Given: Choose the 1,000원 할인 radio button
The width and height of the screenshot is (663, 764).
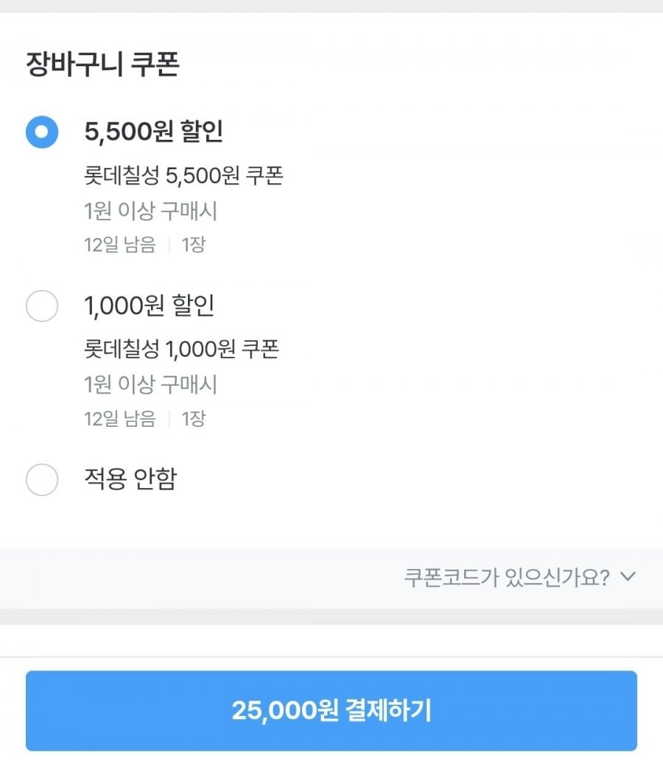Looking at the screenshot, I should pyautogui.click(x=42, y=306).
